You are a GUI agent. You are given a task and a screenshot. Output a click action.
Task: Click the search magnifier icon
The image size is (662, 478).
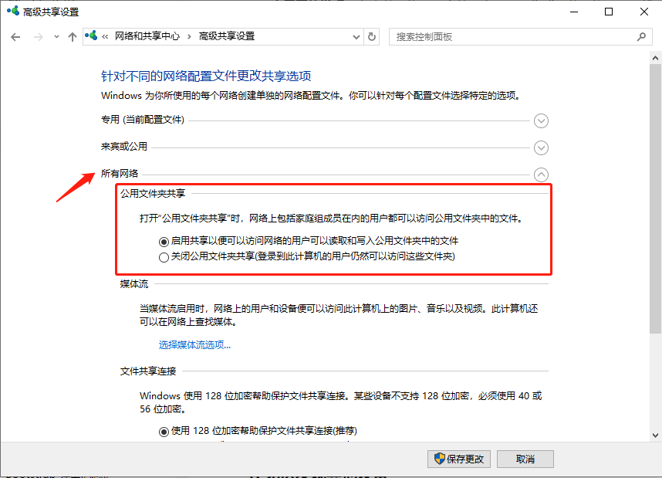[x=641, y=36]
